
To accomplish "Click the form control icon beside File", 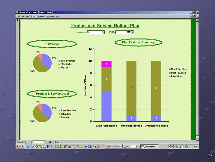I will click(x=19, y=16).
